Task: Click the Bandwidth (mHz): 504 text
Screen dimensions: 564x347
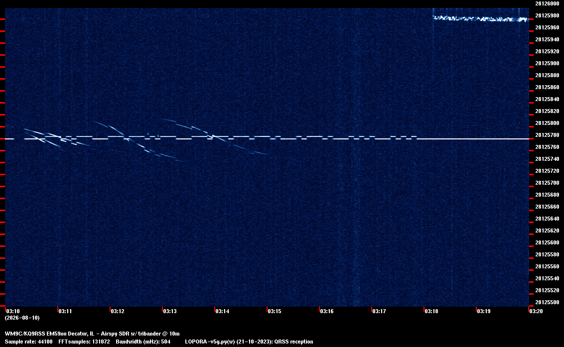Action: point(143,342)
